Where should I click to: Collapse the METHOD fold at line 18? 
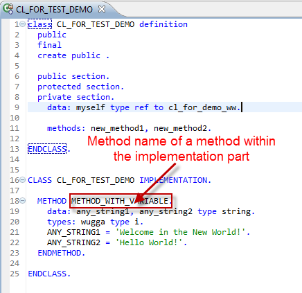[x=22, y=200]
